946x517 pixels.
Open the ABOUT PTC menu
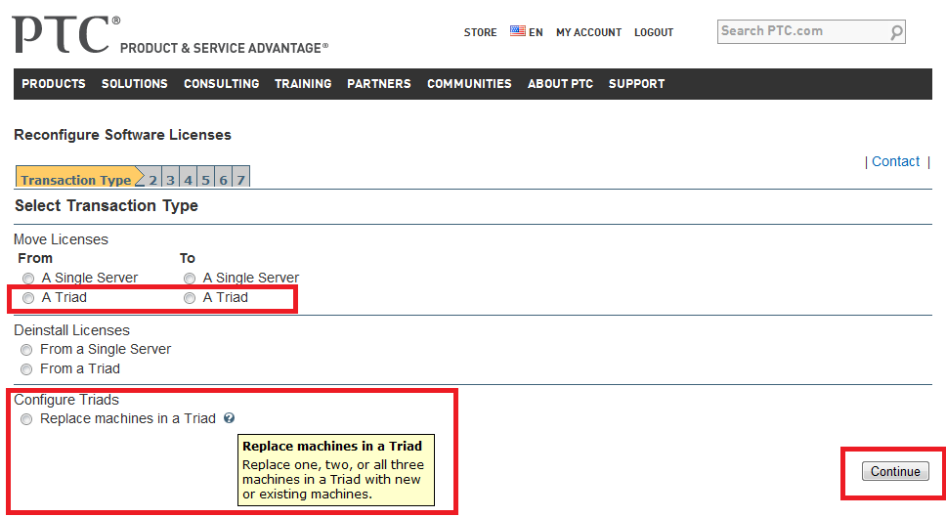560,84
